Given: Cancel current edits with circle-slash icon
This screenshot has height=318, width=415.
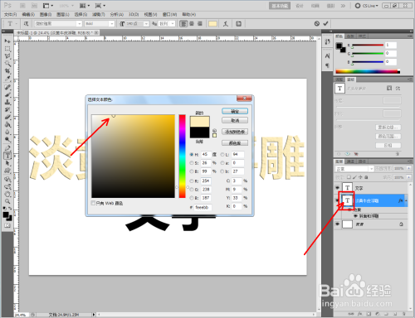Looking at the screenshot, I should pyautogui.click(x=317, y=24).
